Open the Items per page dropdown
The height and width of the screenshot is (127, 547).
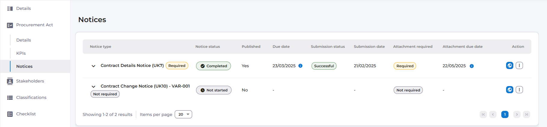(183, 114)
